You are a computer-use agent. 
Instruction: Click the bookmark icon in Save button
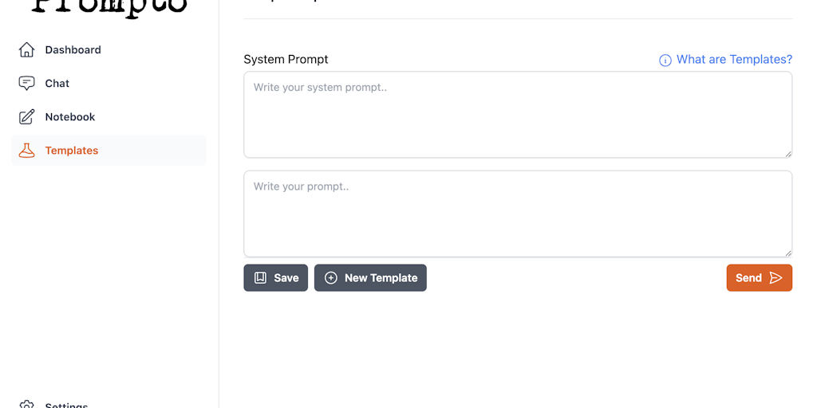(260, 278)
